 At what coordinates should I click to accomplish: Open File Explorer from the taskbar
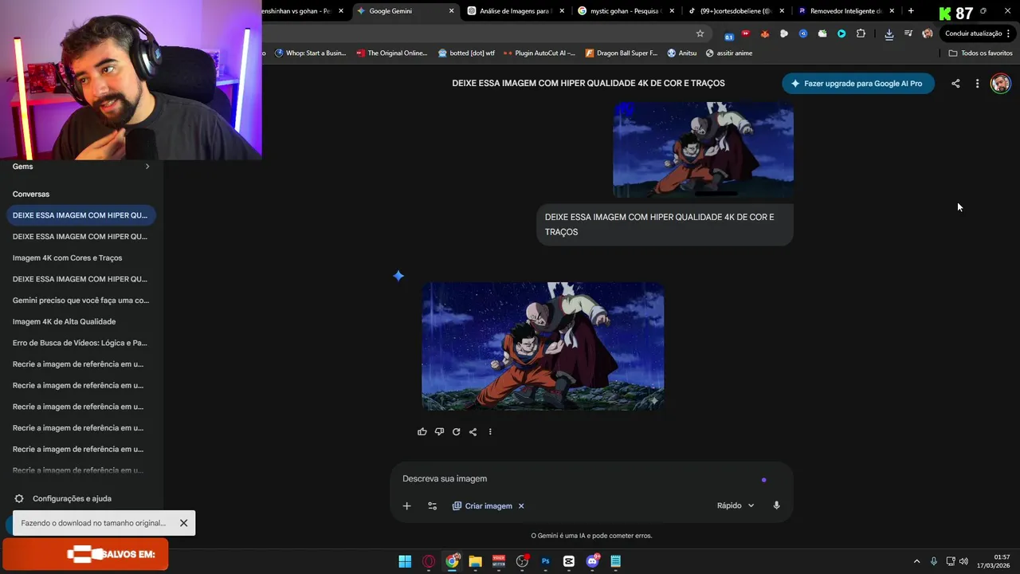(476, 561)
